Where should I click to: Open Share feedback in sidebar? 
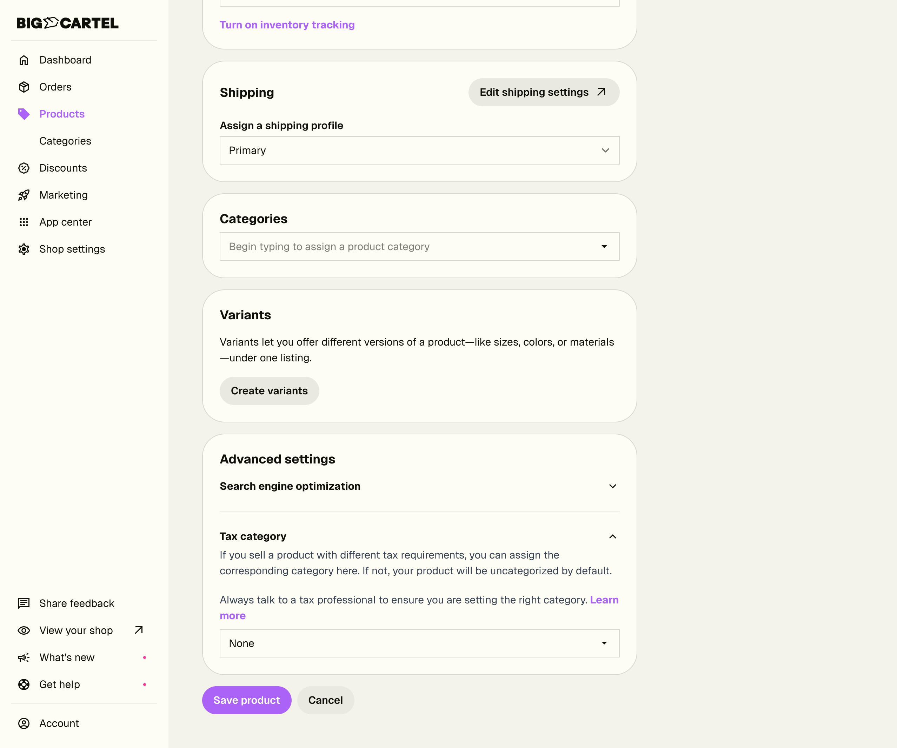77,603
